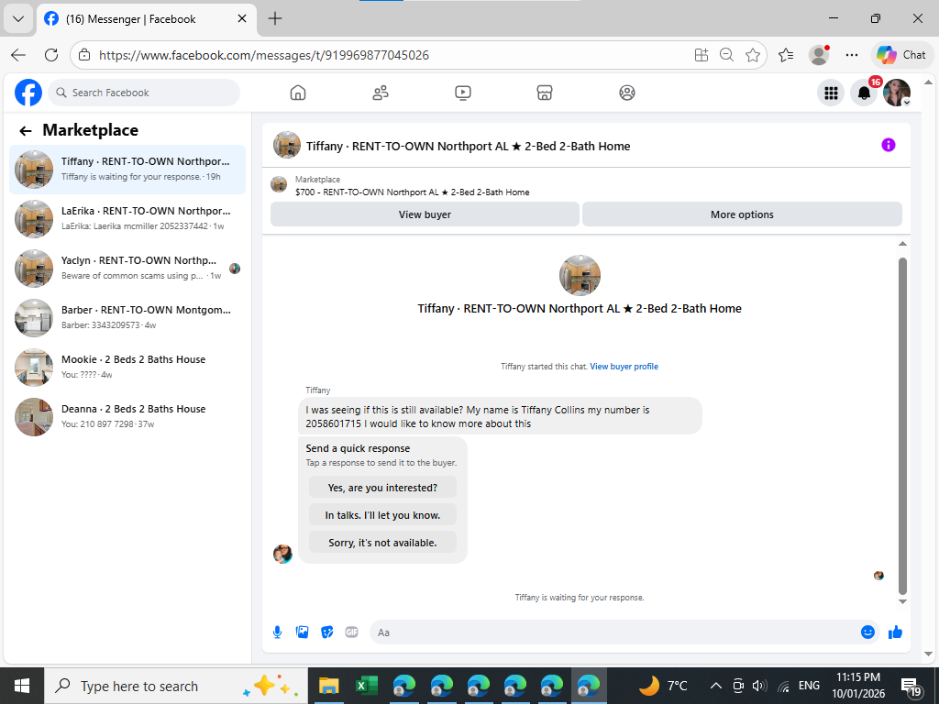The width and height of the screenshot is (939, 704).
Task: Open the Facebook menu grid icon
Action: tap(831, 93)
